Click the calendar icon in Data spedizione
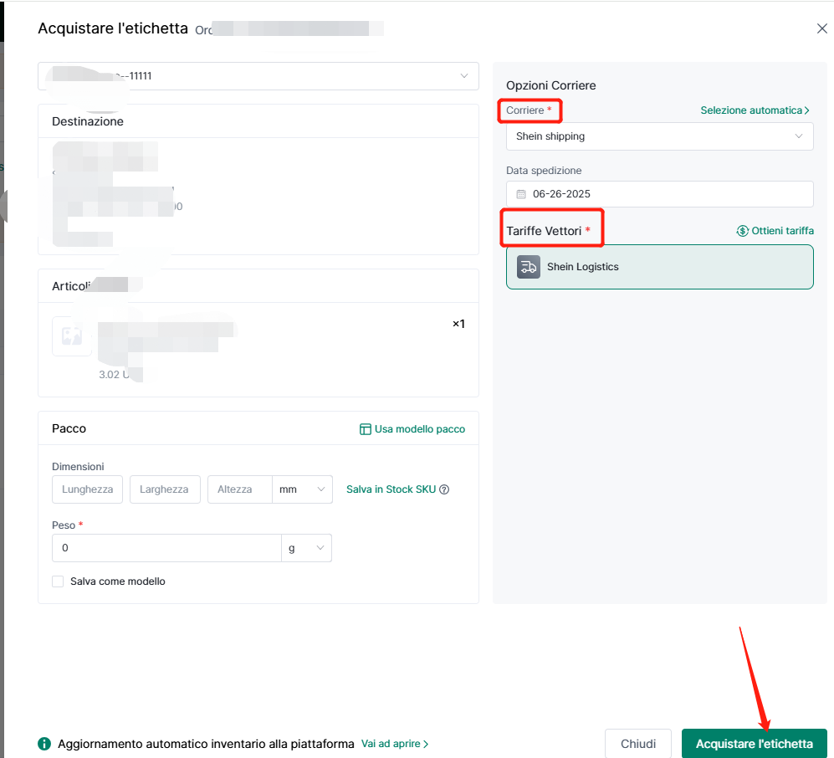 [x=521, y=194]
